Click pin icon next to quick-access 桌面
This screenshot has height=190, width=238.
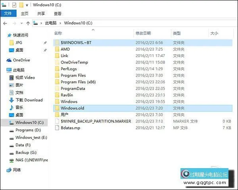[45, 50]
